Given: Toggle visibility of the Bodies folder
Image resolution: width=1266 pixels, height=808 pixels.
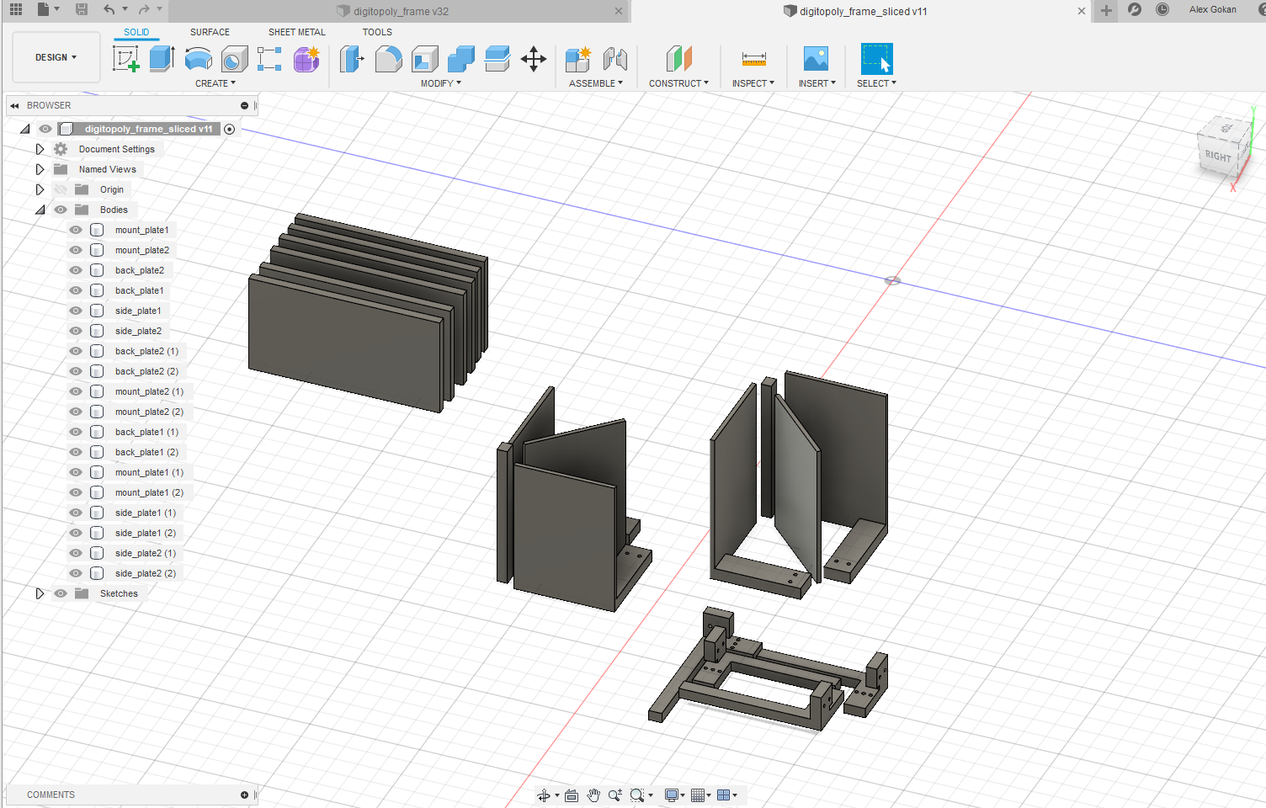Looking at the screenshot, I should click(x=61, y=210).
